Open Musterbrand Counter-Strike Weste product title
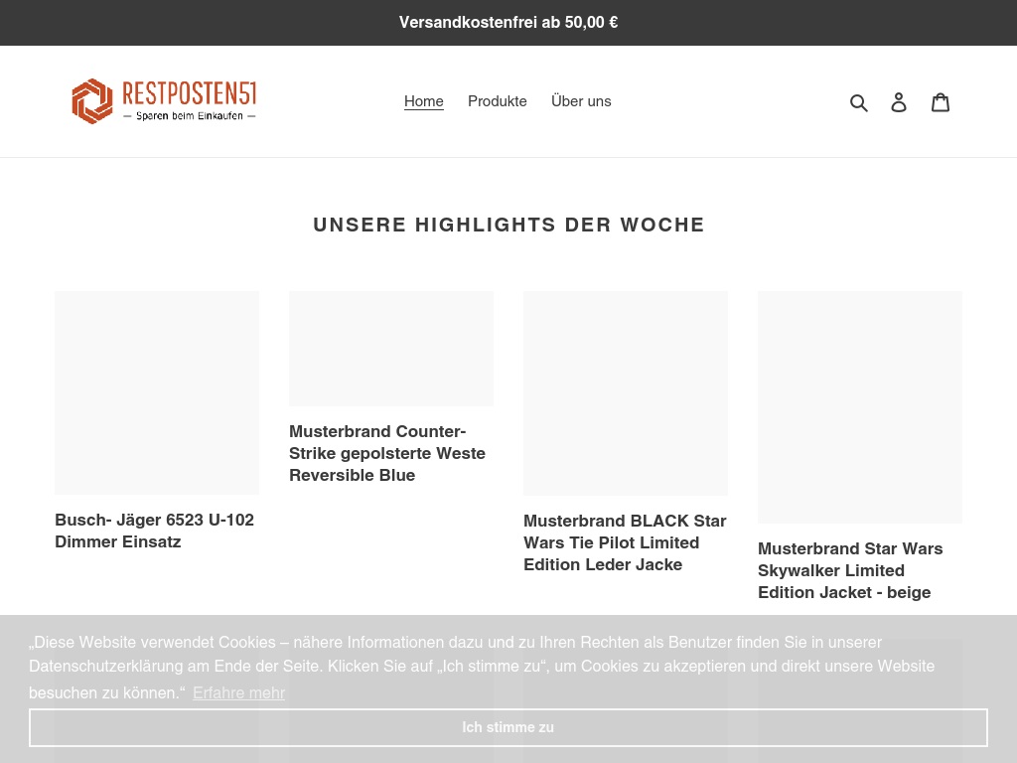The image size is (1017, 763). point(387,453)
